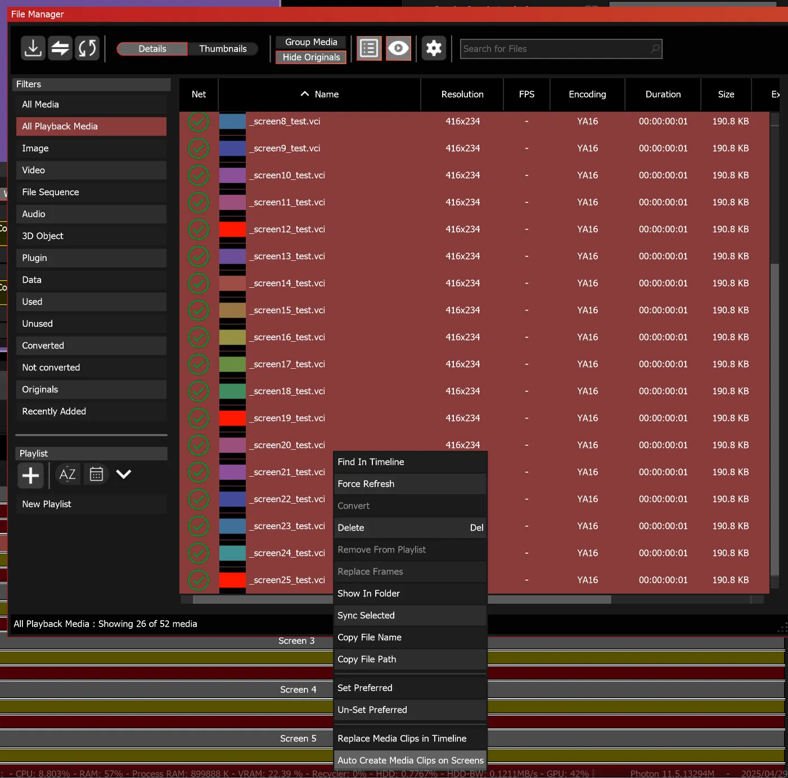Expand the playlist chevron dropdown
788x778 pixels.
[124, 474]
